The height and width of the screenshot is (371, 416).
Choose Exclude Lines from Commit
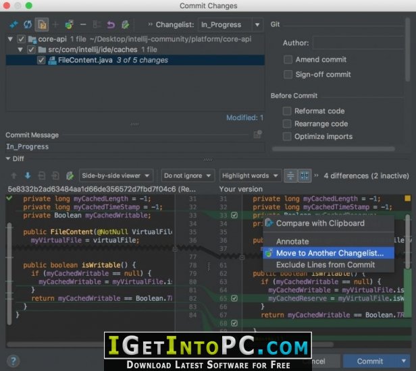click(x=328, y=264)
